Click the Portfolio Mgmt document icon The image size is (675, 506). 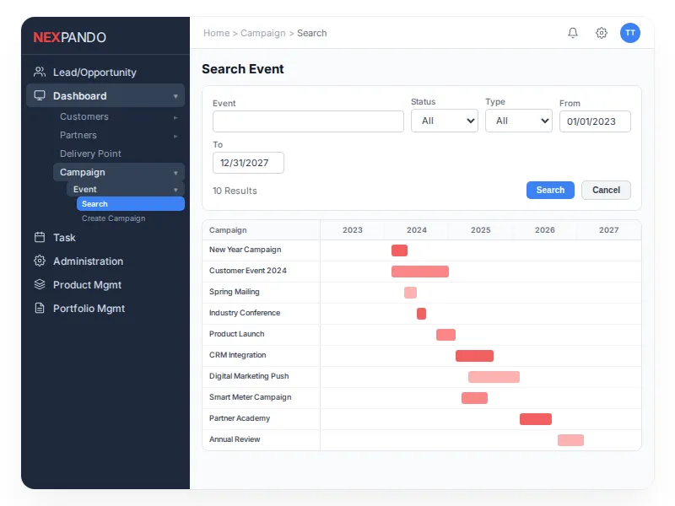(x=40, y=308)
